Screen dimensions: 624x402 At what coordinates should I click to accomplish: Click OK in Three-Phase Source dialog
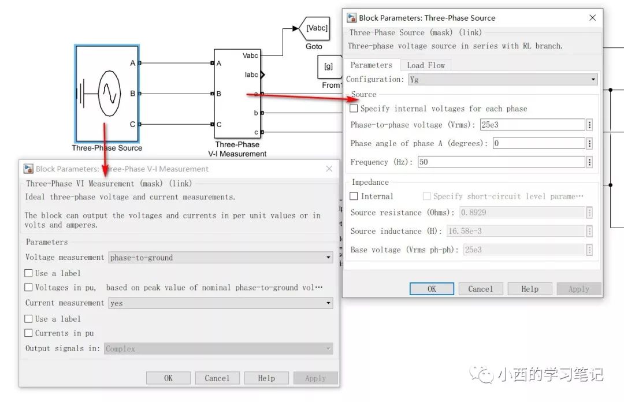coord(432,289)
